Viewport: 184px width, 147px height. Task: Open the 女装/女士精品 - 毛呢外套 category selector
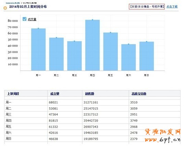coord(147,6)
